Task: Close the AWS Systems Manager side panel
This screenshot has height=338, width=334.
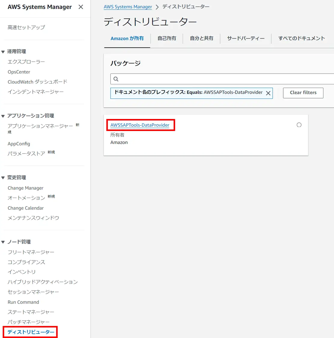Action: (x=81, y=7)
